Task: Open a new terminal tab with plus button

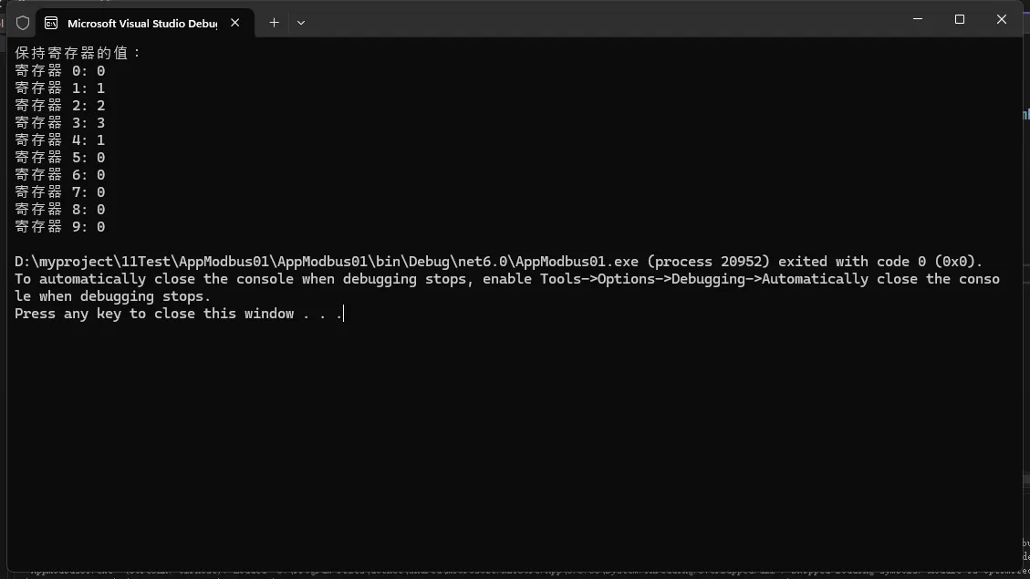Action: tap(274, 23)
